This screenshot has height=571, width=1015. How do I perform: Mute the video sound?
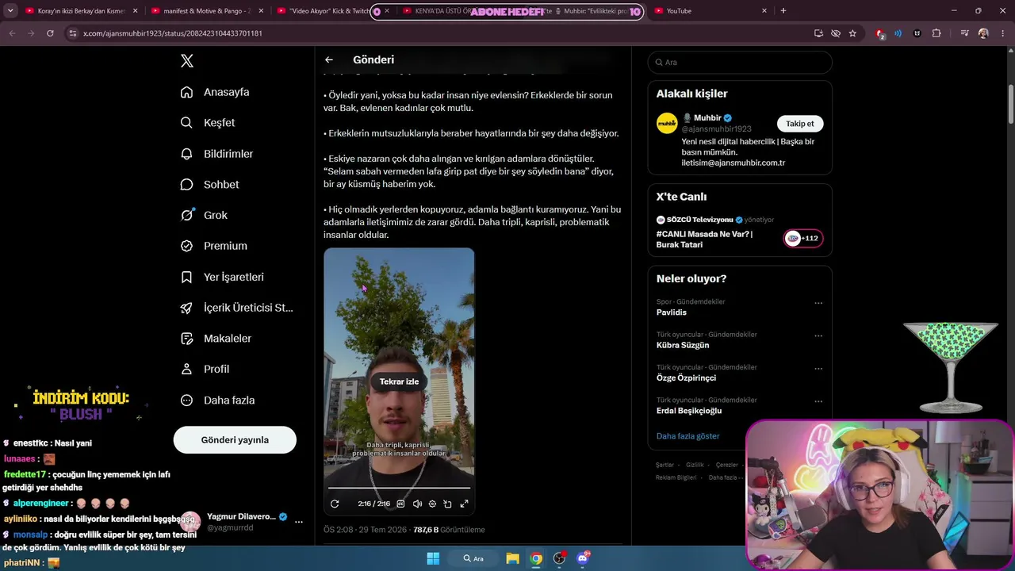417,504
